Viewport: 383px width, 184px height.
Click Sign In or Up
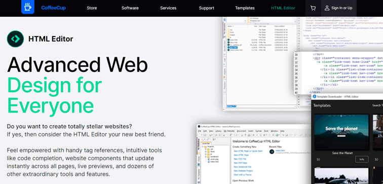point(342,8)
